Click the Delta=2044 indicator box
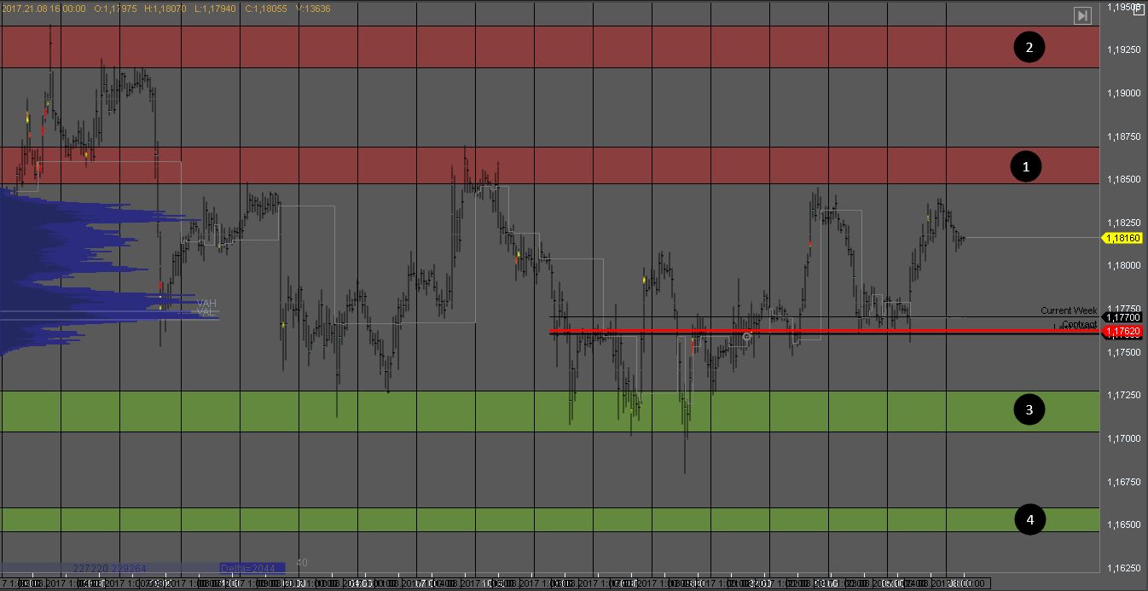Screen dimensions: 1148x591 click(247, 568)
